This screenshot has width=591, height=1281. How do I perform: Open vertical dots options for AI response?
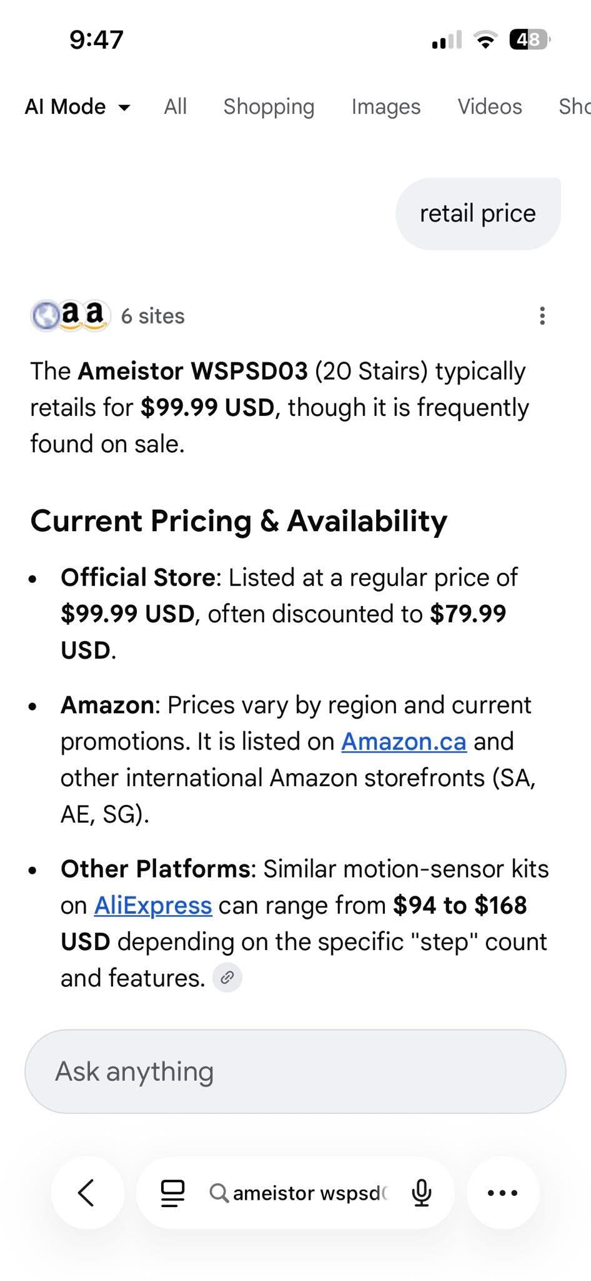click(x=542, y=316)
